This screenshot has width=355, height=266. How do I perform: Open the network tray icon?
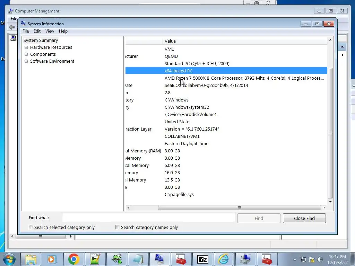click(x=303, y=259)
